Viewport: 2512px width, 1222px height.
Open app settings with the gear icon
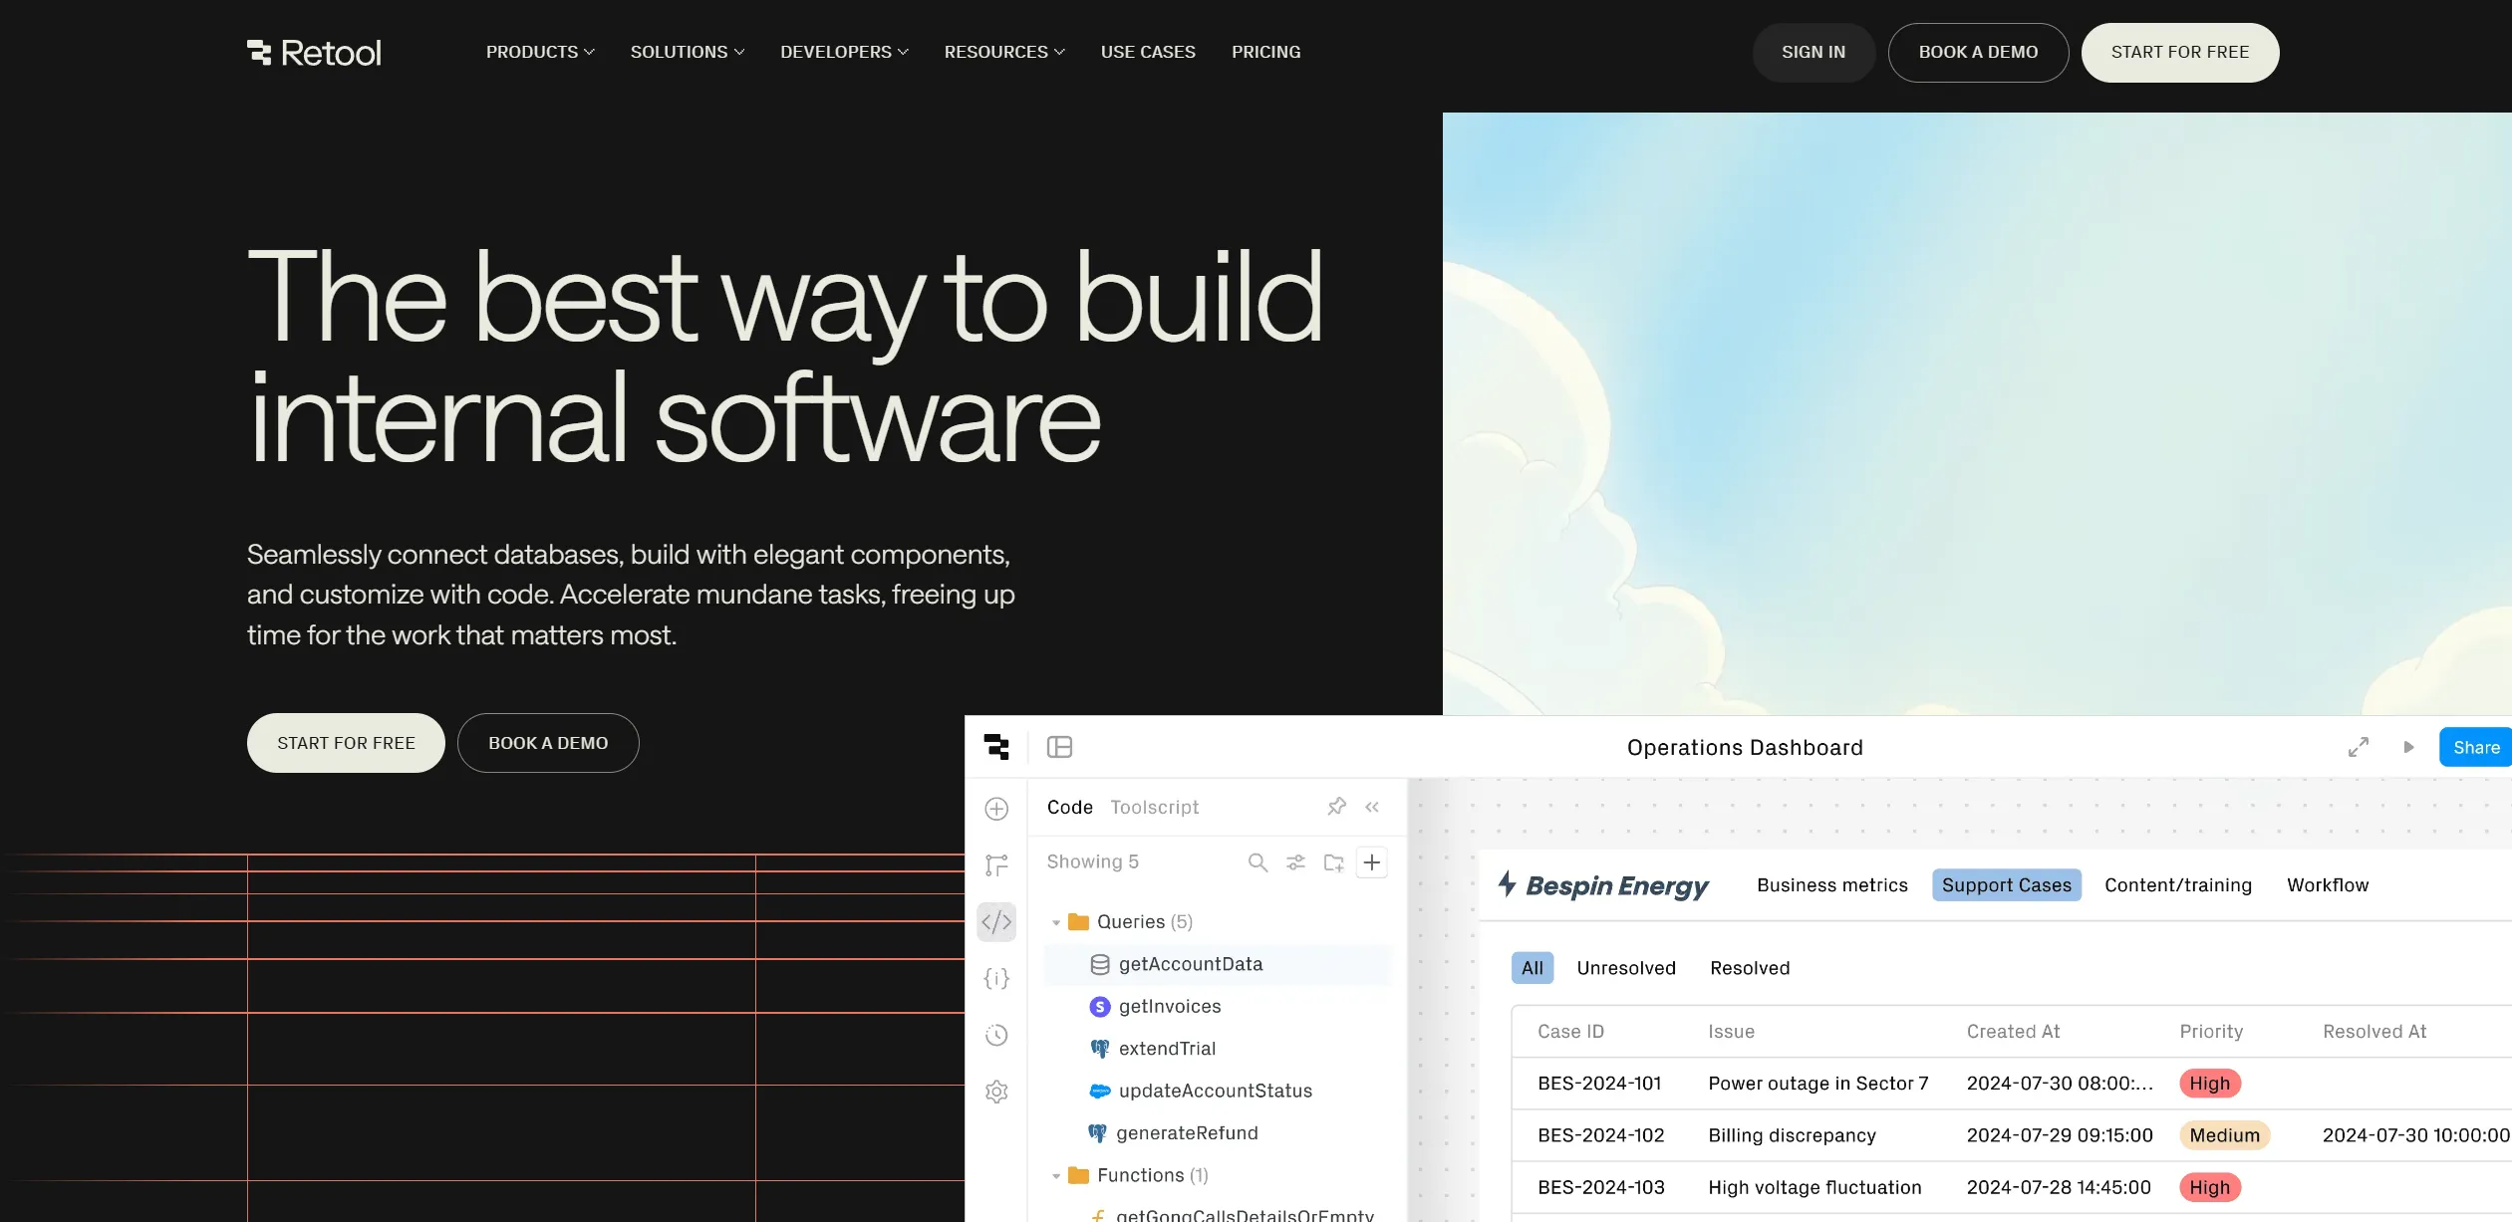[x=995, y=1091]
